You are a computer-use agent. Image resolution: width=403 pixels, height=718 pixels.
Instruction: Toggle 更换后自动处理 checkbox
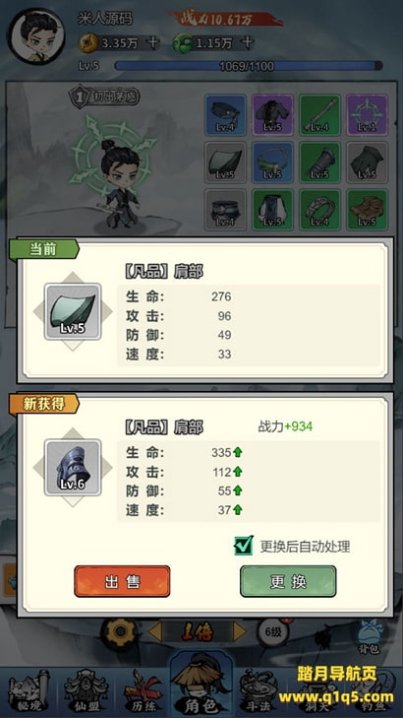(243, 546)
